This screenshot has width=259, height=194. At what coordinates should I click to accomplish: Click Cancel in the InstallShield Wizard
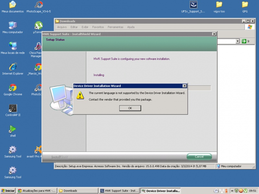(x=199, y=156)
